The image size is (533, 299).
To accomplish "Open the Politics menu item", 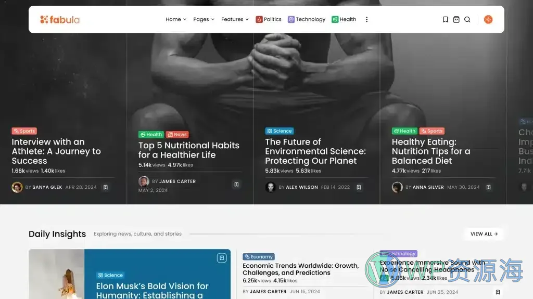I will [x=269, y=20].
